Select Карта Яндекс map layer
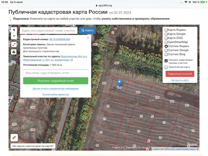Image resolution: width=208 pixels, height=156 pixels. click(x=166, y=30)
